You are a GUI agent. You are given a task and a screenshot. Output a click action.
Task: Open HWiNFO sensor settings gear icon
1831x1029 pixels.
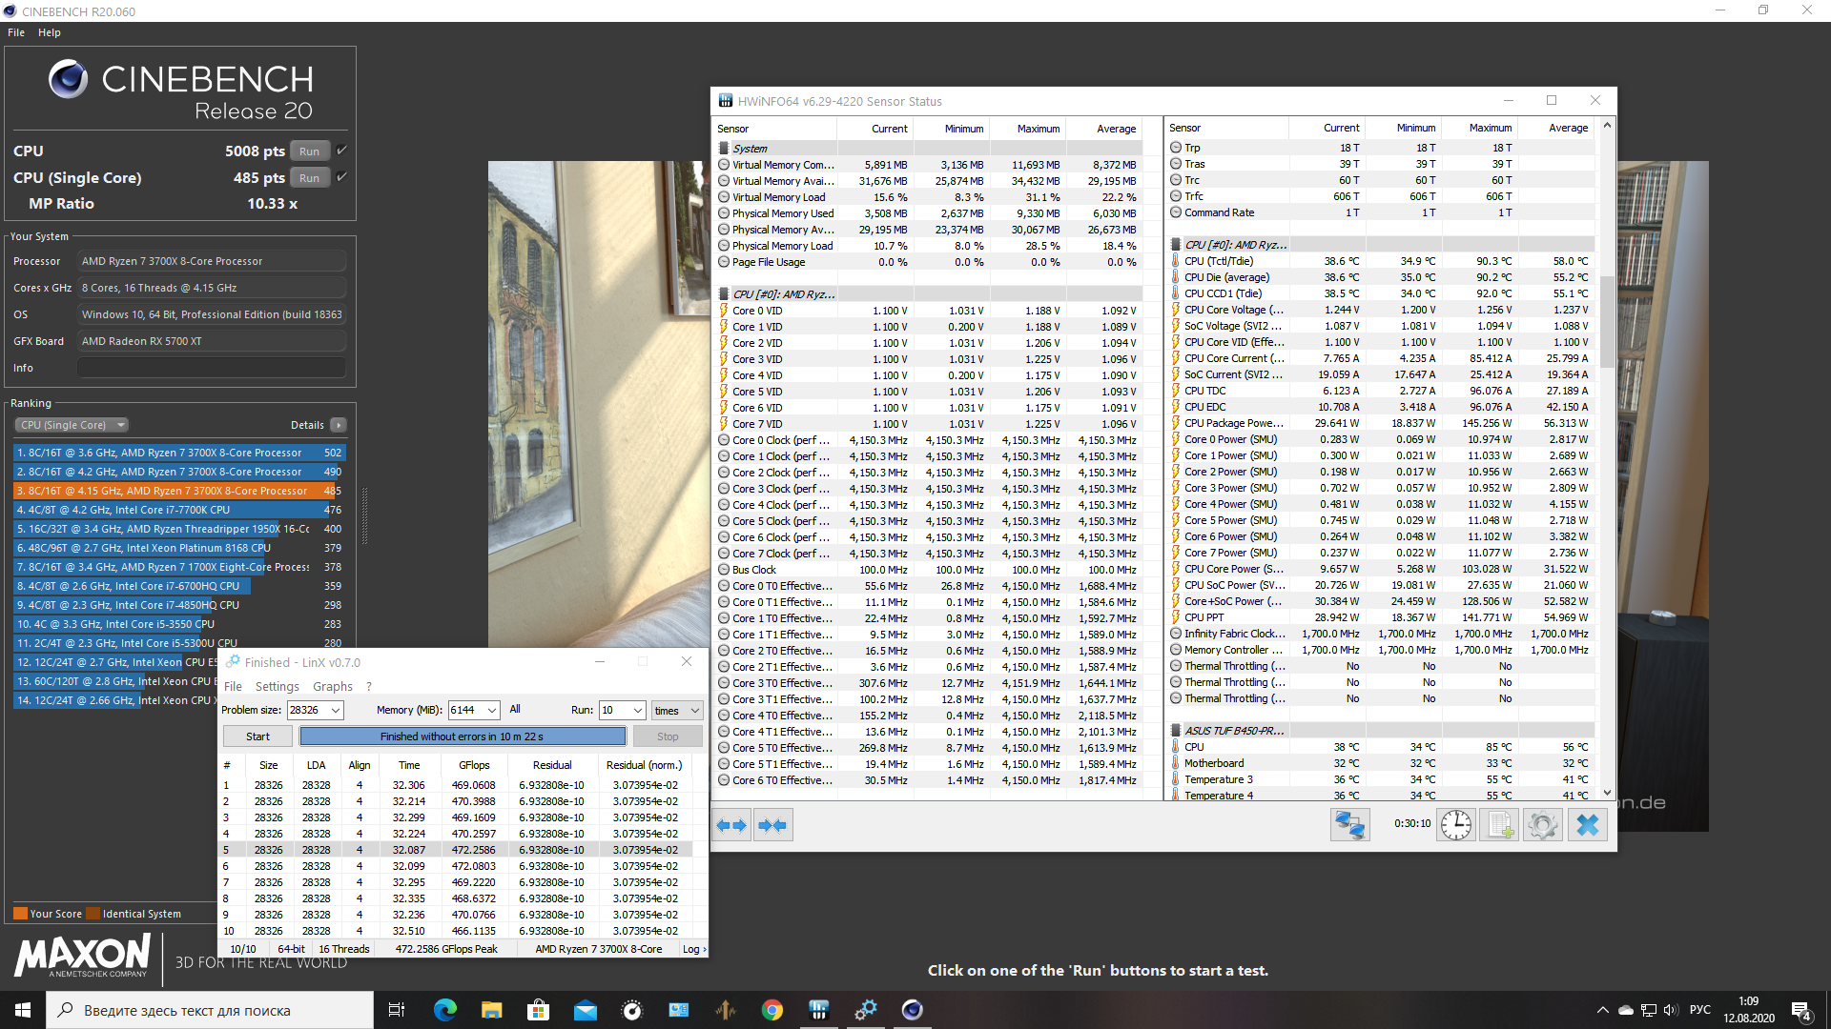pos(1542,824)
